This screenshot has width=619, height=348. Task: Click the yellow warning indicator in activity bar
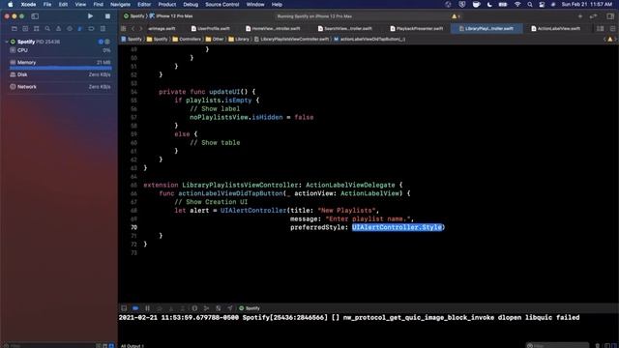pyautogui.click(x=456, y=16)
